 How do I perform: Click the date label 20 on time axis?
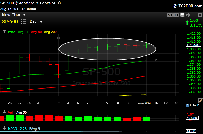[175, 103]
